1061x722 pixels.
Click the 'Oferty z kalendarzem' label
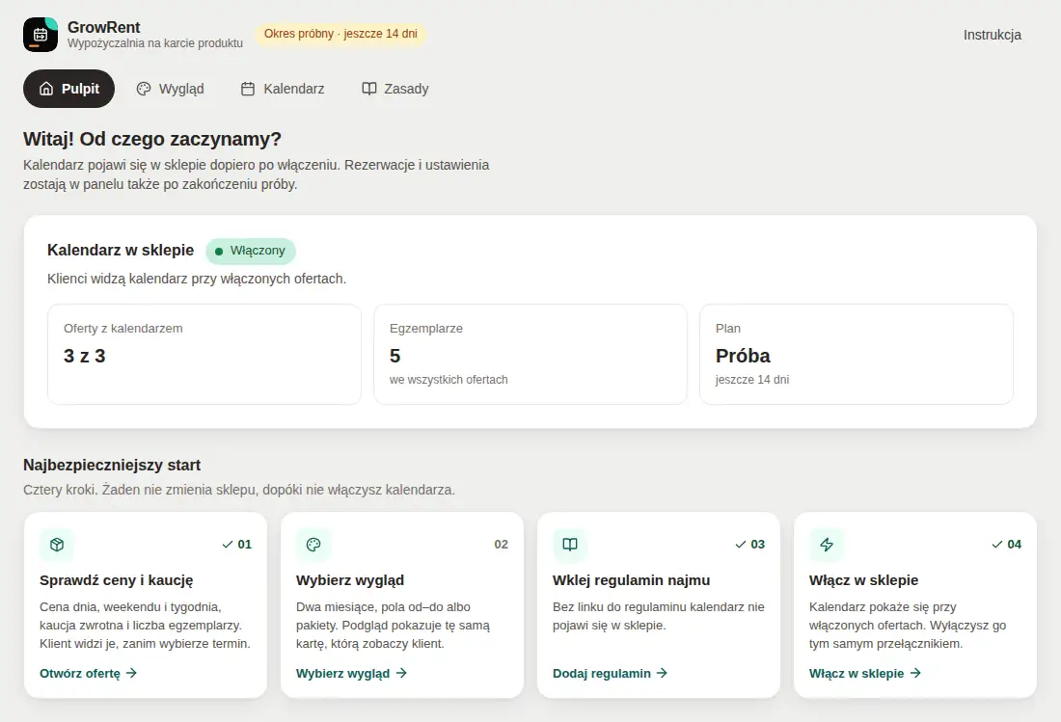[123, 329]
